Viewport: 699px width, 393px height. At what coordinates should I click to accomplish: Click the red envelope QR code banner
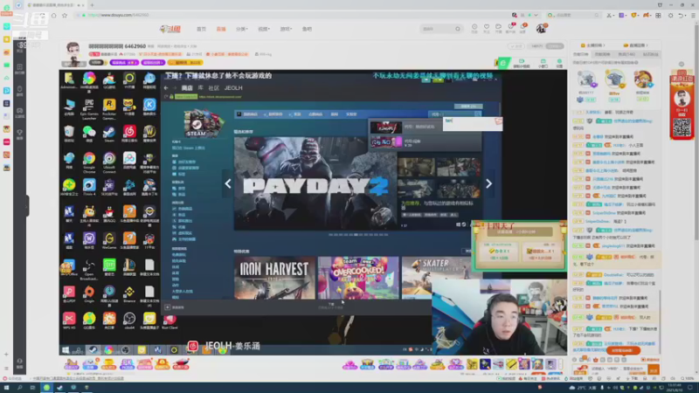682,106
